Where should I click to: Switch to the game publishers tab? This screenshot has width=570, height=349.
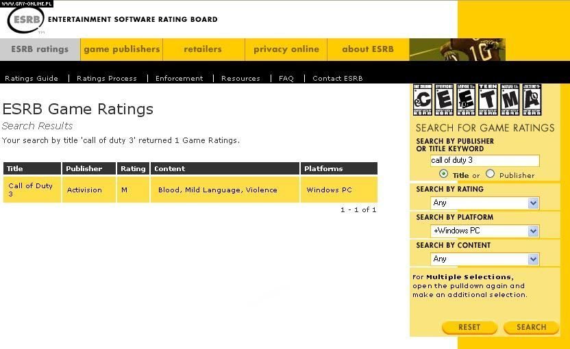tap(122, 49)
